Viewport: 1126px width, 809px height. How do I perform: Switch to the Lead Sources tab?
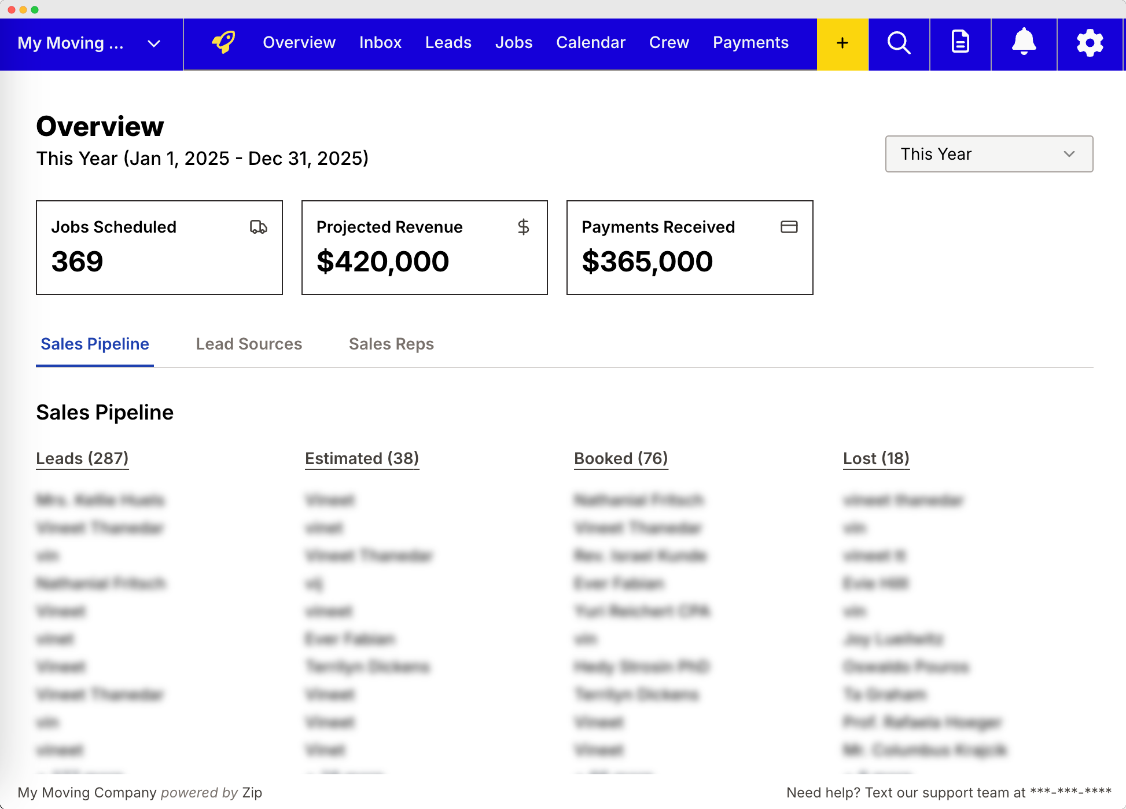coord(248,344)
